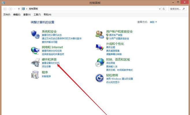Click 更改主题 link

pos(111,47)
